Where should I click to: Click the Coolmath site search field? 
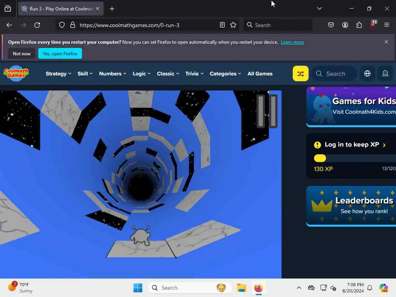(x=335, y=73)
